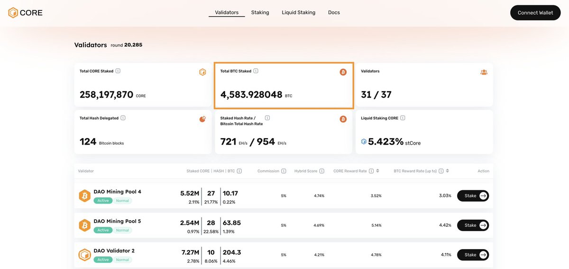This screenshot has height=269, width=569.
Task: Open DAO Mining Pool 5 validator name
Action: click(x=117, y=221)
